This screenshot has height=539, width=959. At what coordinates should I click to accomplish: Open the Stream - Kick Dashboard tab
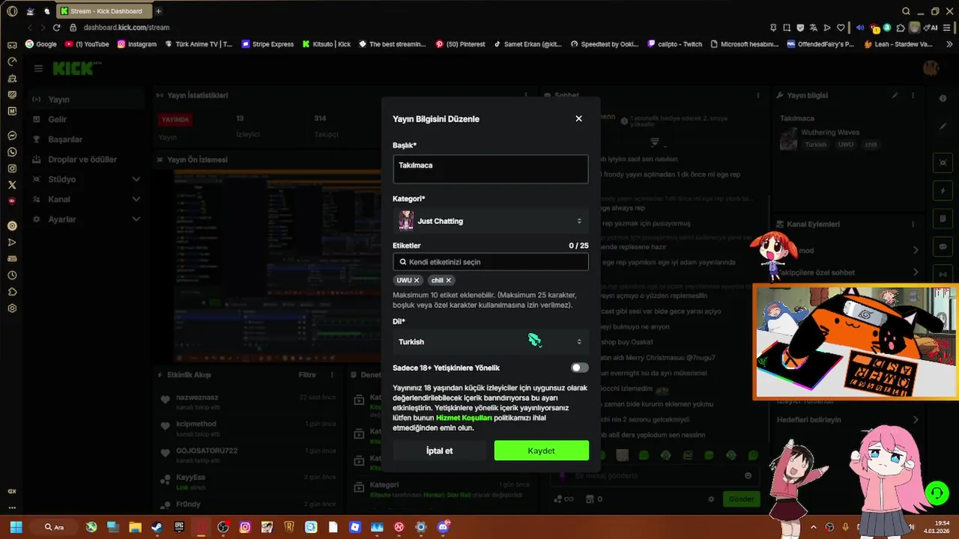click(x=103, y=11)
